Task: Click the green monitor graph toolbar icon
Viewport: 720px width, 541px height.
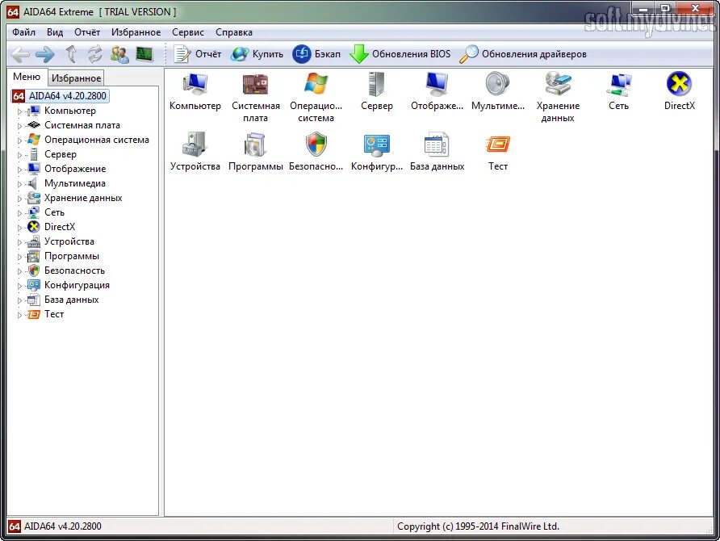Action: [144, 55]
